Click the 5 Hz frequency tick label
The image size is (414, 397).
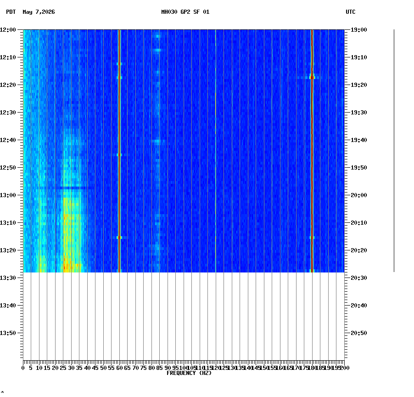coord(31,368)
